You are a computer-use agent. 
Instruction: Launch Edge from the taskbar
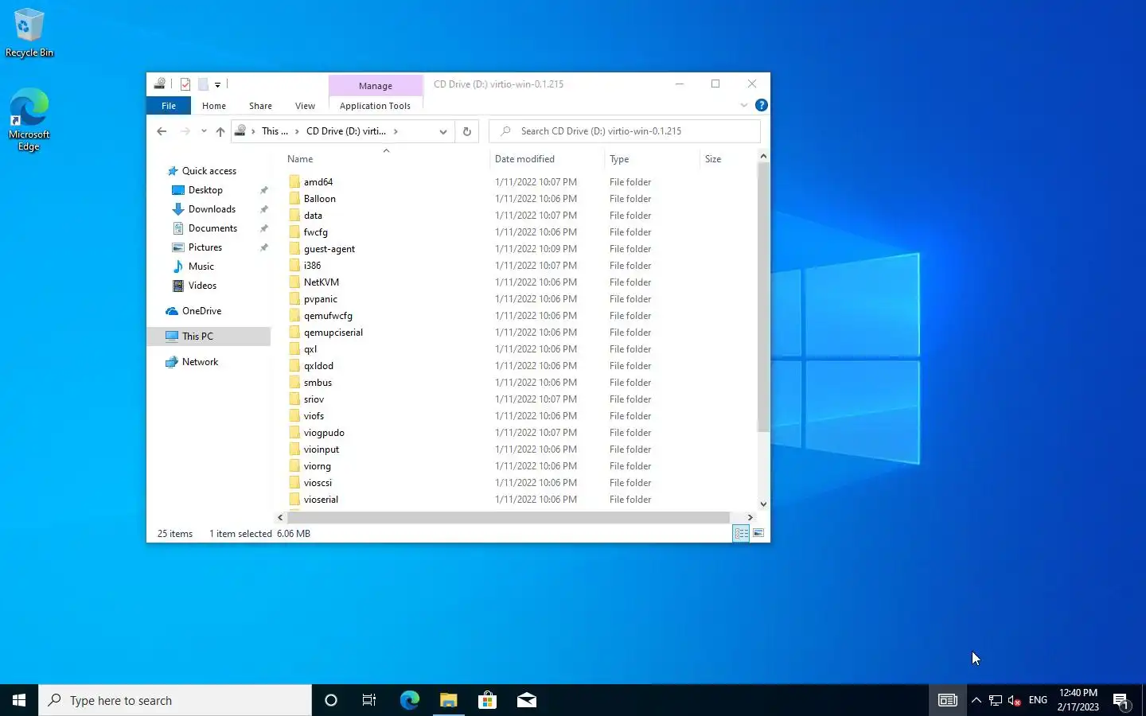(x=409, y=700)
